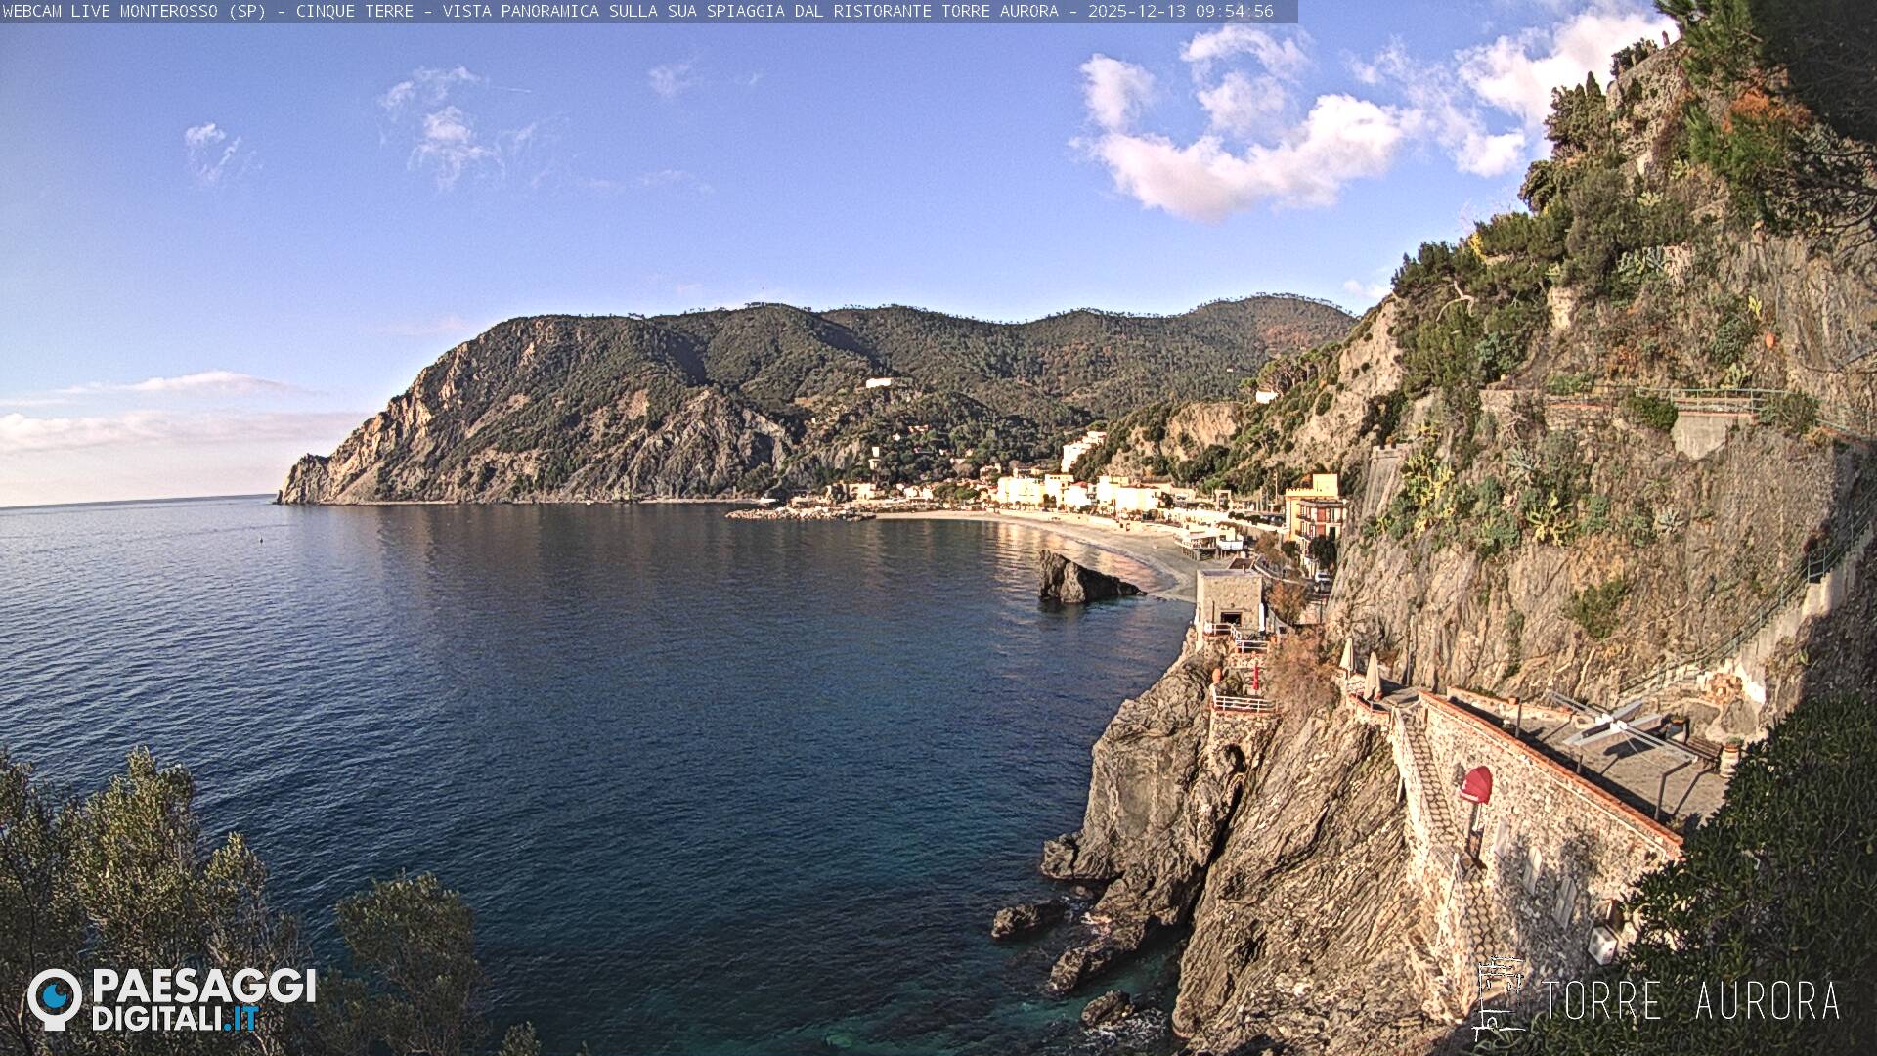The width and height of the screenshot is (1877, 1056).
Task: Click the TORRE AURORA watermark text
Action: tap(1690, 1001)
